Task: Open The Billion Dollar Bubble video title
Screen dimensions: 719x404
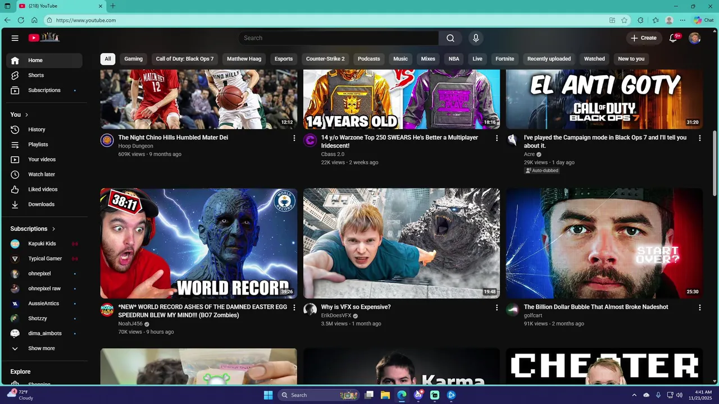Action: pyautogui.click(x=596, y=307)
